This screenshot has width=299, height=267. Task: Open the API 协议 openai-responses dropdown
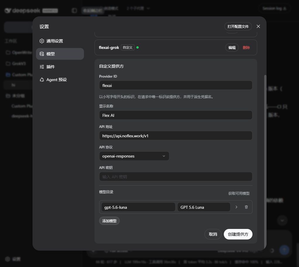pyautogui.click(x=134, y=156)
